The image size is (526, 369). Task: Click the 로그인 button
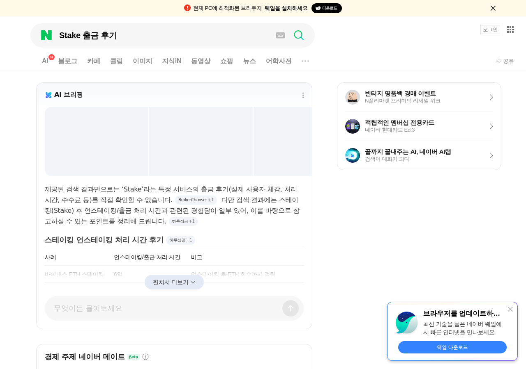pos(490,30)
